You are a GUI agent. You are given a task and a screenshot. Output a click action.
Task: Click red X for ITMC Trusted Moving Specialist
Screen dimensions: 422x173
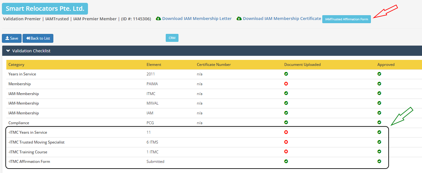286,142
